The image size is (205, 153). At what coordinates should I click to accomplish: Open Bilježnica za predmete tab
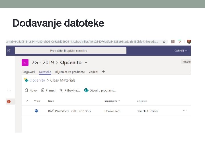coord(70,72)
